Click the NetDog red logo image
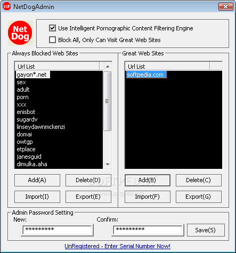The image size is (236, 253). click(20, 33)
